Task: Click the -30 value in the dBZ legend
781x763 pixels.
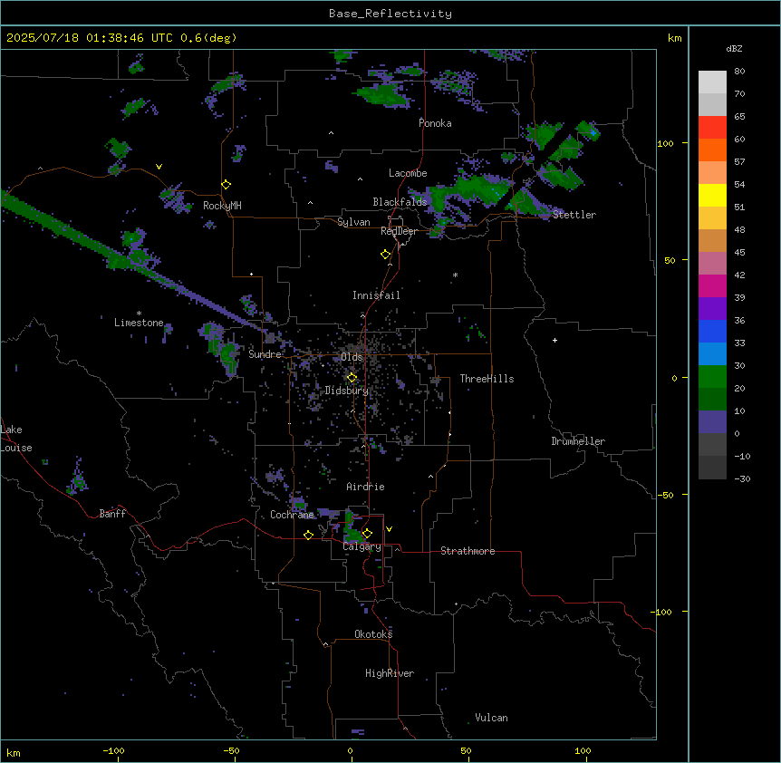Action: (742, 478)
